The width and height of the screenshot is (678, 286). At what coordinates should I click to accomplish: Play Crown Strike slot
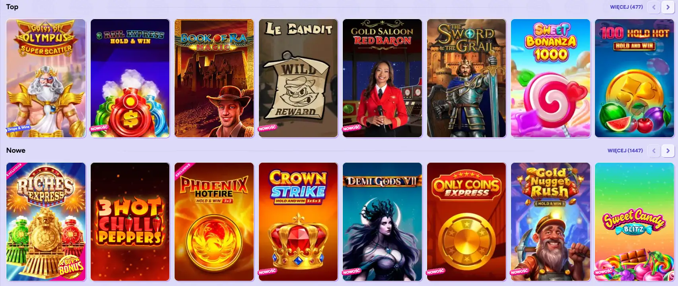[x=298, y=222]
